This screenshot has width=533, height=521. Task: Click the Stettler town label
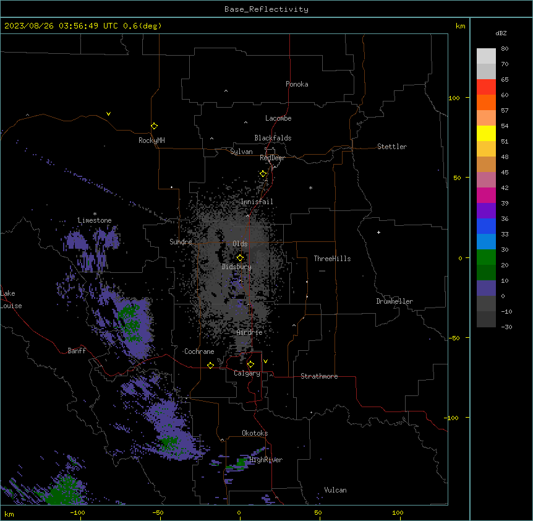(x=392, y=147)
